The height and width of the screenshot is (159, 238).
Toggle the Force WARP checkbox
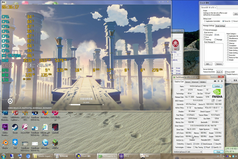click(x=226, y=72)
